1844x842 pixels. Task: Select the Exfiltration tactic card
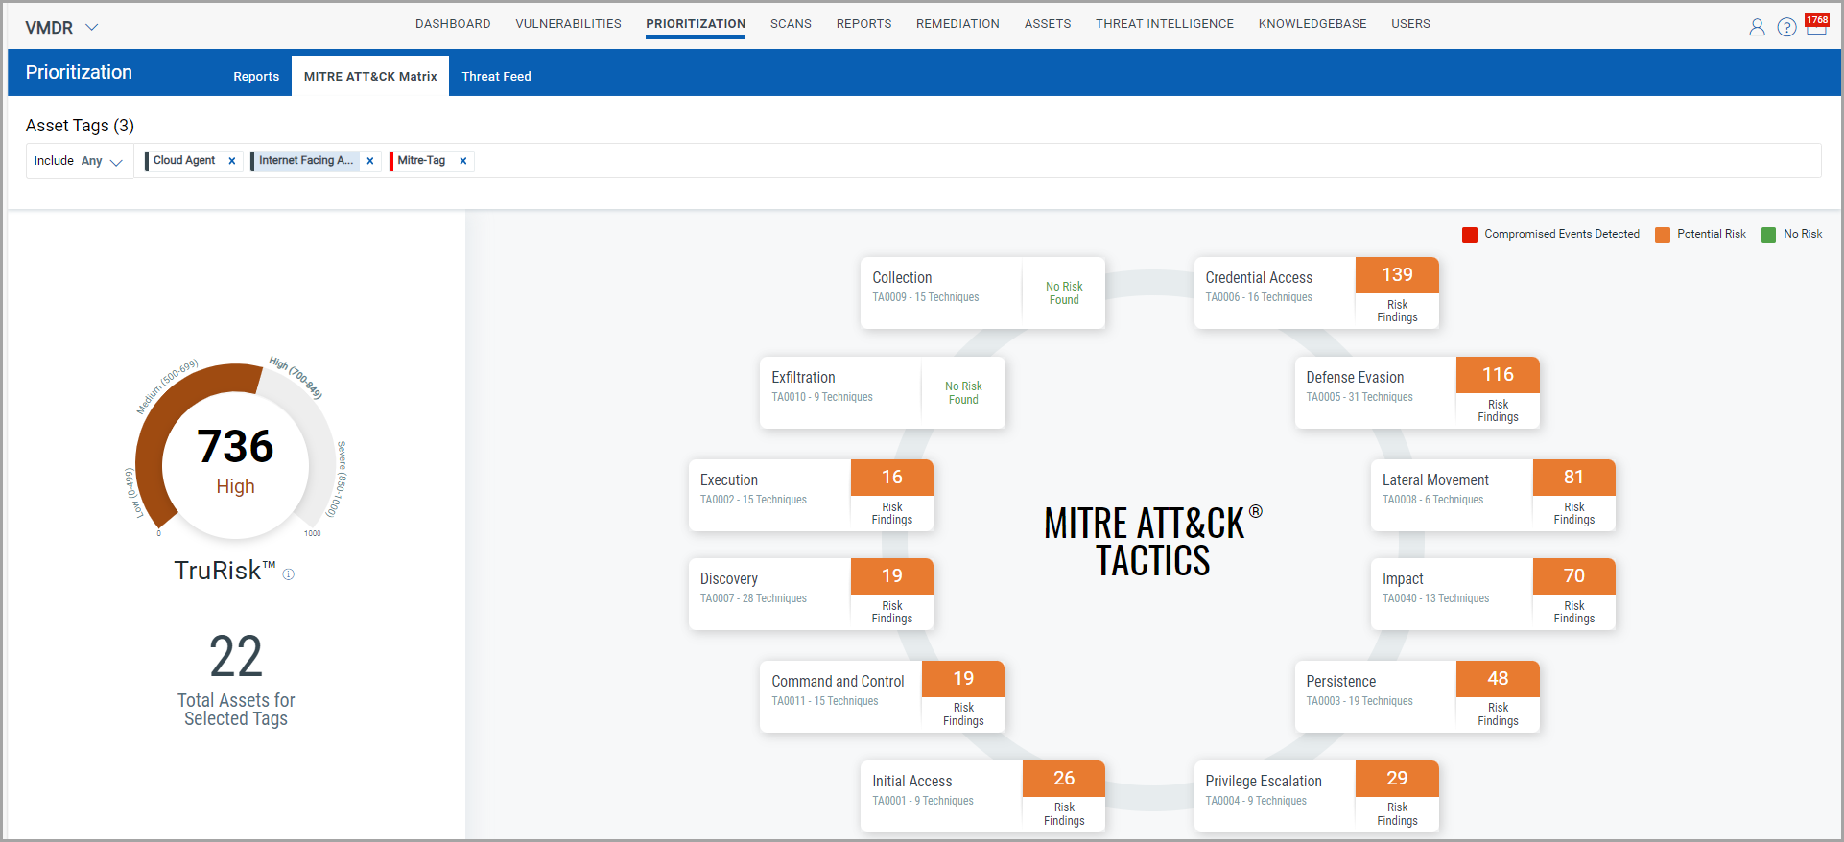point(883,392)
